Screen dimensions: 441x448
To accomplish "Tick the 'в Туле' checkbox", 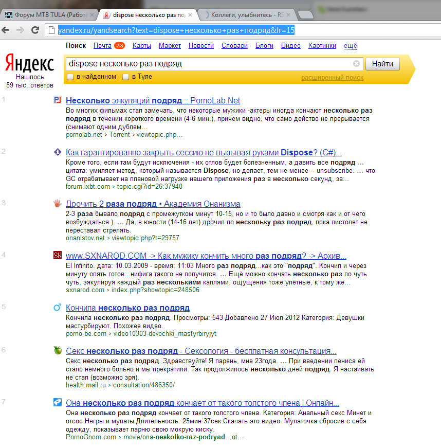I will click(125, 77).
